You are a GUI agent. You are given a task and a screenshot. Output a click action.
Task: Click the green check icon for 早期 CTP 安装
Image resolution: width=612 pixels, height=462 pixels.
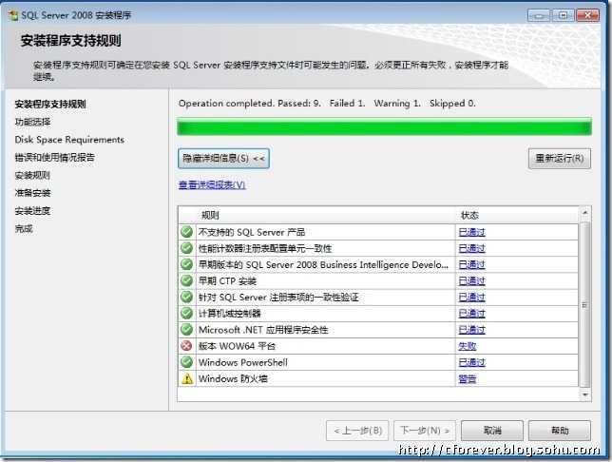[187, 280]
